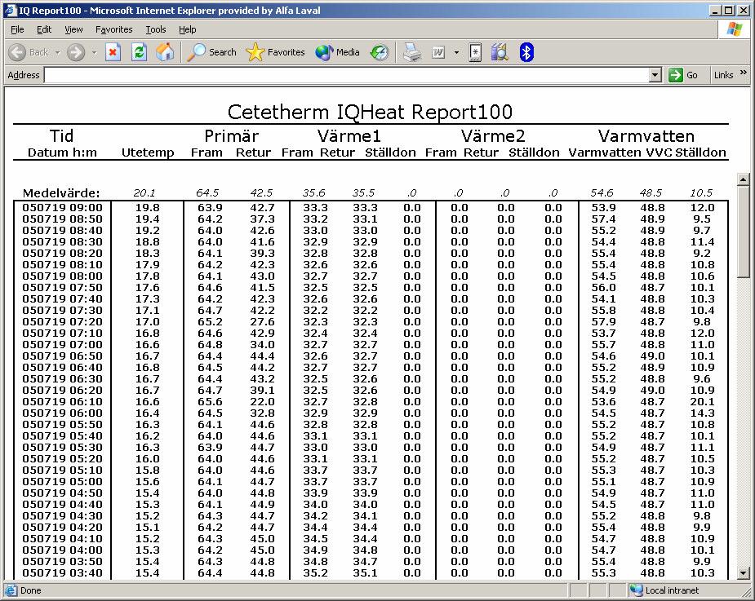Go to the Home page icon
The width and height of the screenshot is (755, 601).
point(165,52)
